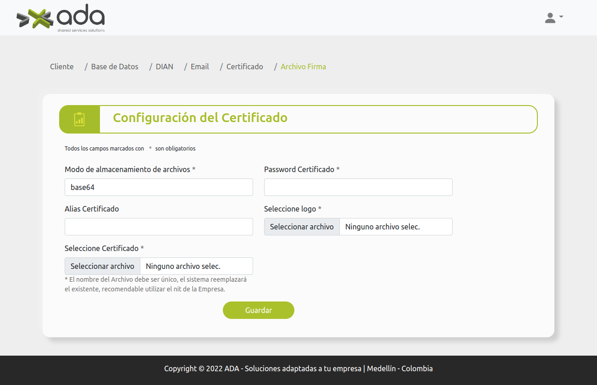The height and width of the screenshot is (385, 597).
Task: Click the Configuración del Certificado heading
Action: click(200, 118)
